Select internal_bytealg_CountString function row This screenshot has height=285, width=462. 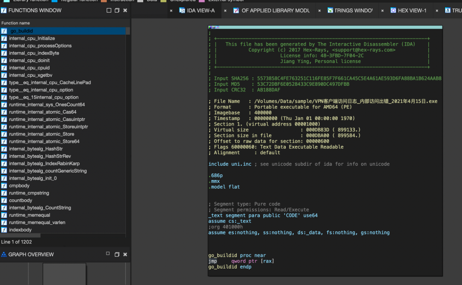pyautogui.click(x=63, y=208)
